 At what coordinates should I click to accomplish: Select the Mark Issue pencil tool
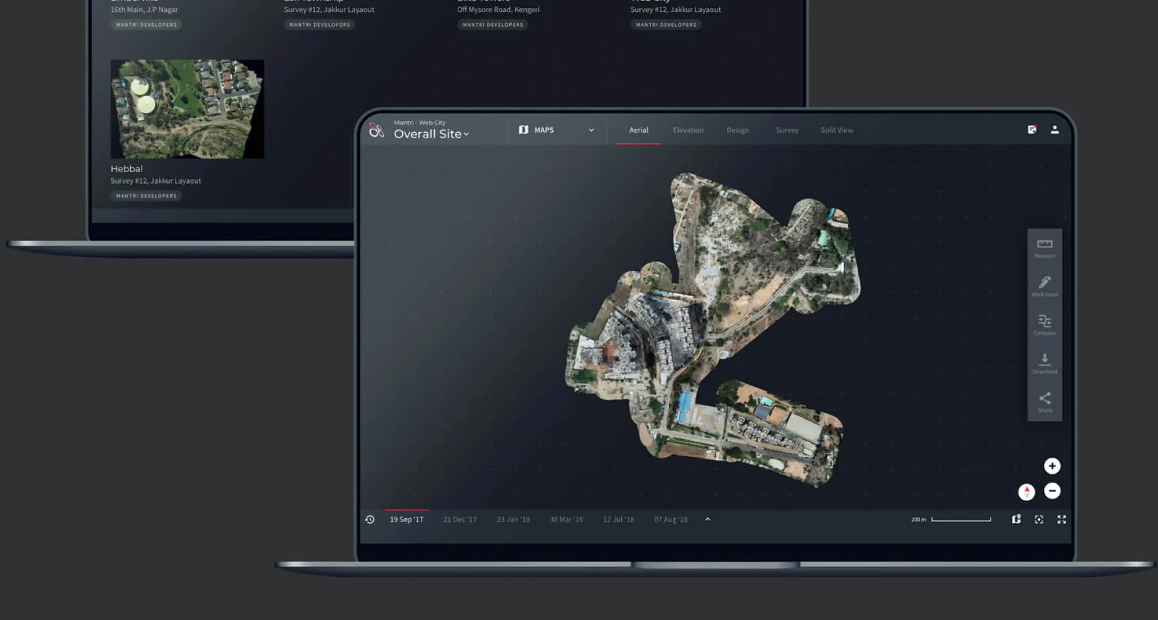pos(1045,286)
